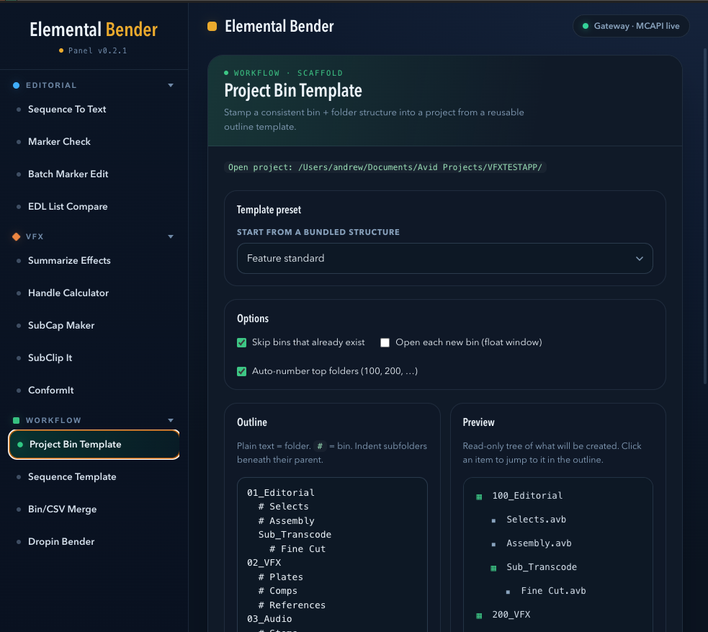Click in the Outline text editor at 01_Editorial

click(280, 493)
